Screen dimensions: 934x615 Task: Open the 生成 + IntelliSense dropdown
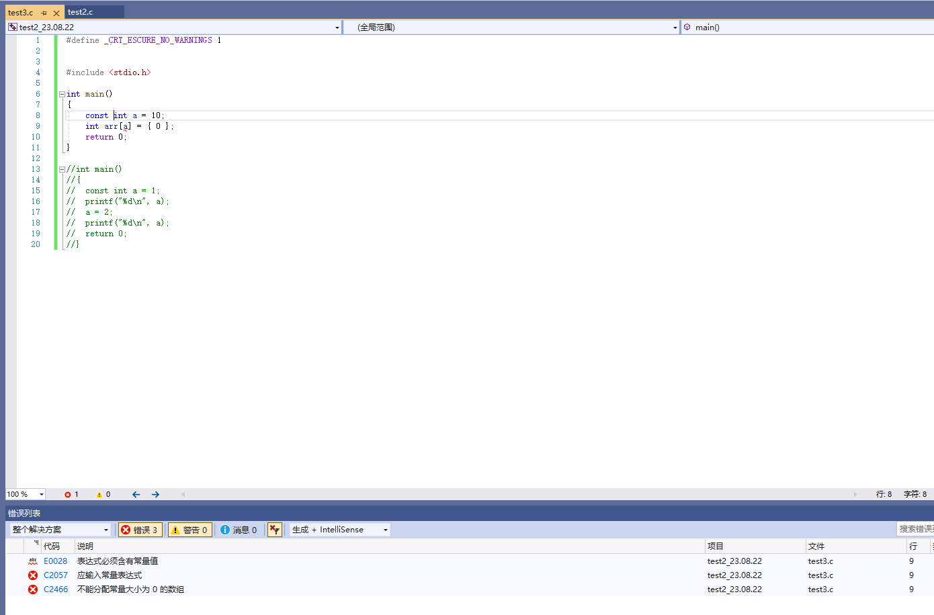coord(339,530)
